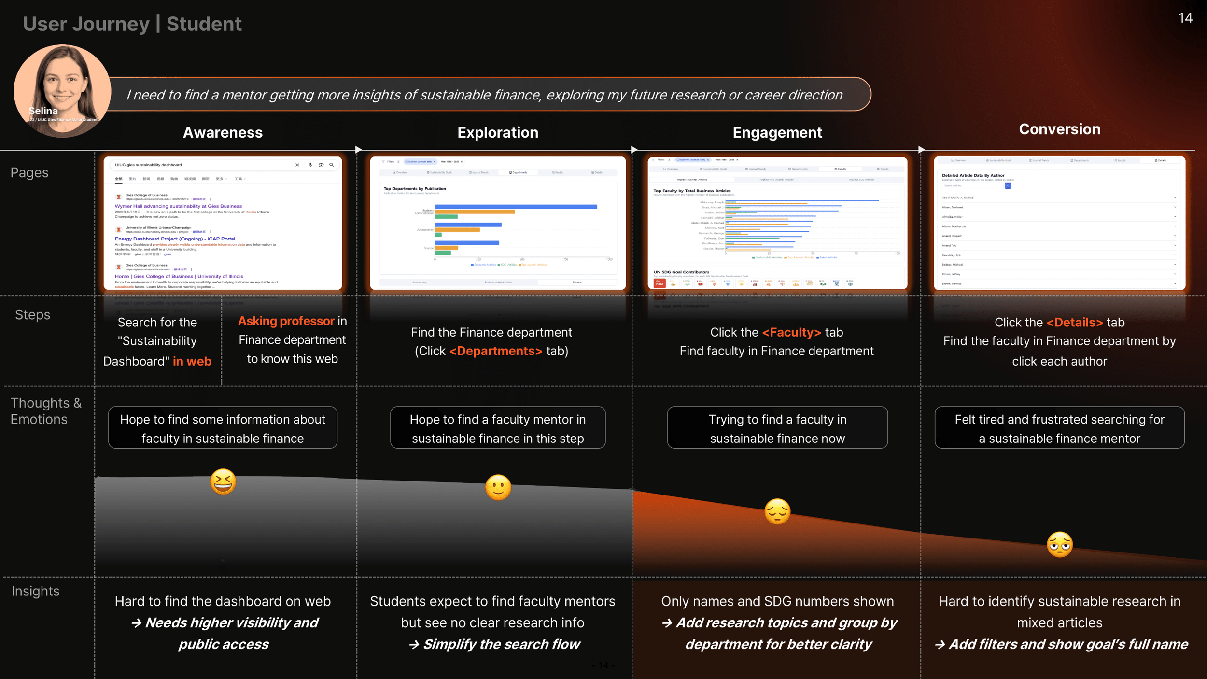Click the pensive emoji under Engagement
The height and width of the screenshot is (679, 1207).
pos(777,512)
